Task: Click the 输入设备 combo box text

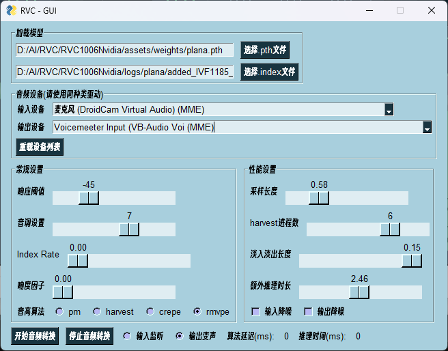Action: click(x=219, y=109)
